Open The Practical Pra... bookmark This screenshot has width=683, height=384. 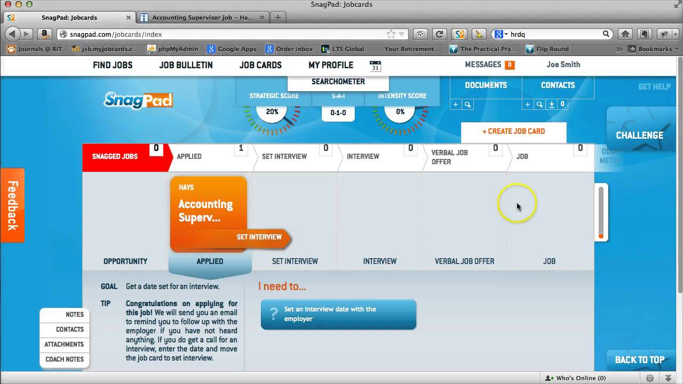483,49
